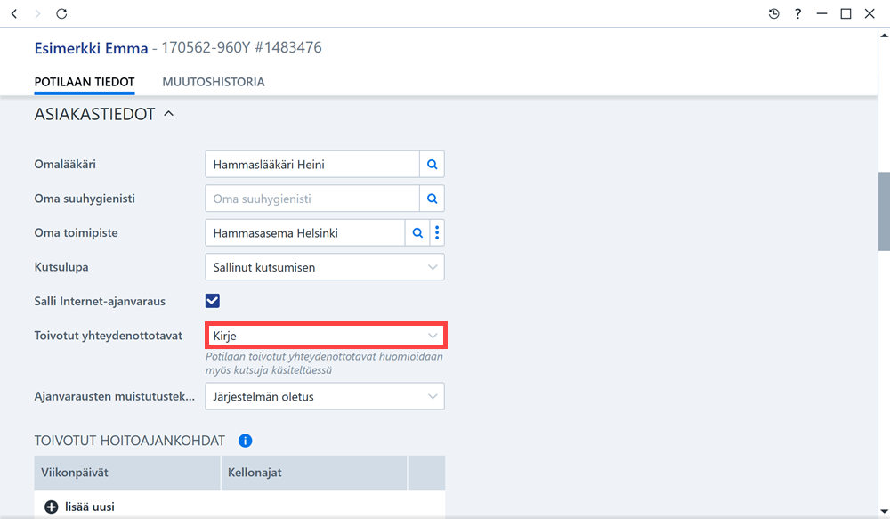This screenshot has height=519, width=890.
Task: Reload the page with refresh icon
Action: tap(61, 13)
